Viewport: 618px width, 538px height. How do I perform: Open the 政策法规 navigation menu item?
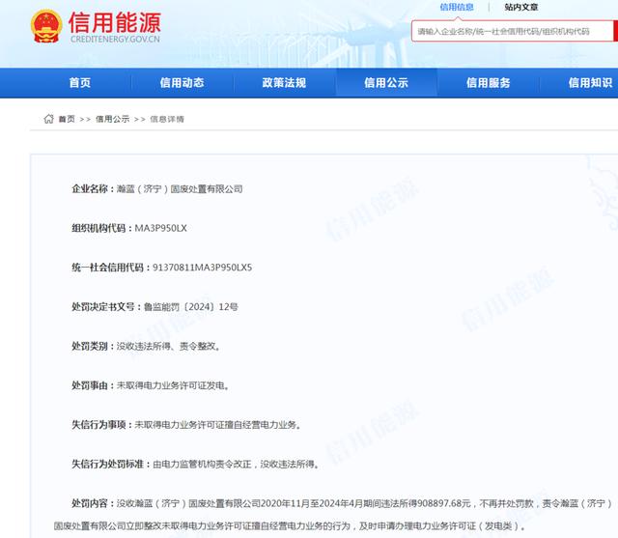[284, 83]
